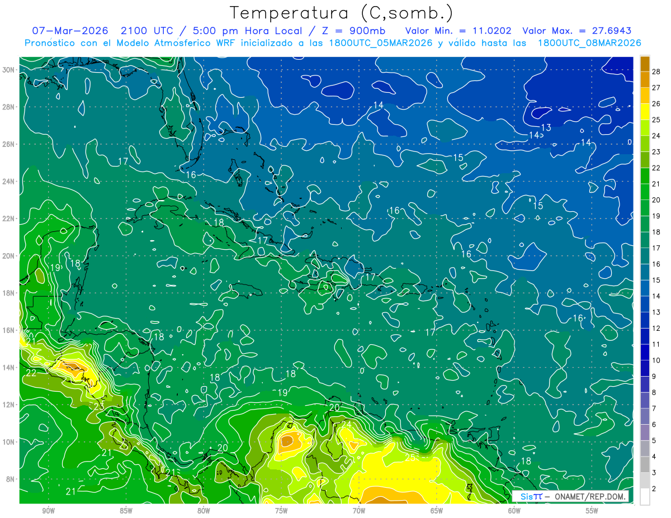The height and width of the screenshot is (518, 671).
Task: Click the '16N' latitude axis label
Action: coord(9,330)
